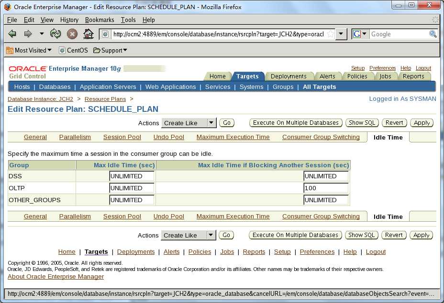The width and height of the screenshot is (444, 303).
Task: Open the top Session Pool tab
Action: (122, 137)
